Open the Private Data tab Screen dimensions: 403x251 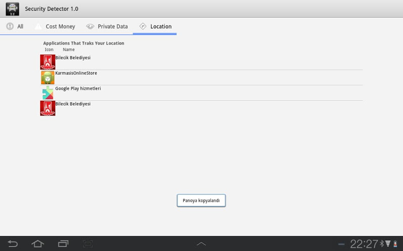point(107,27)
